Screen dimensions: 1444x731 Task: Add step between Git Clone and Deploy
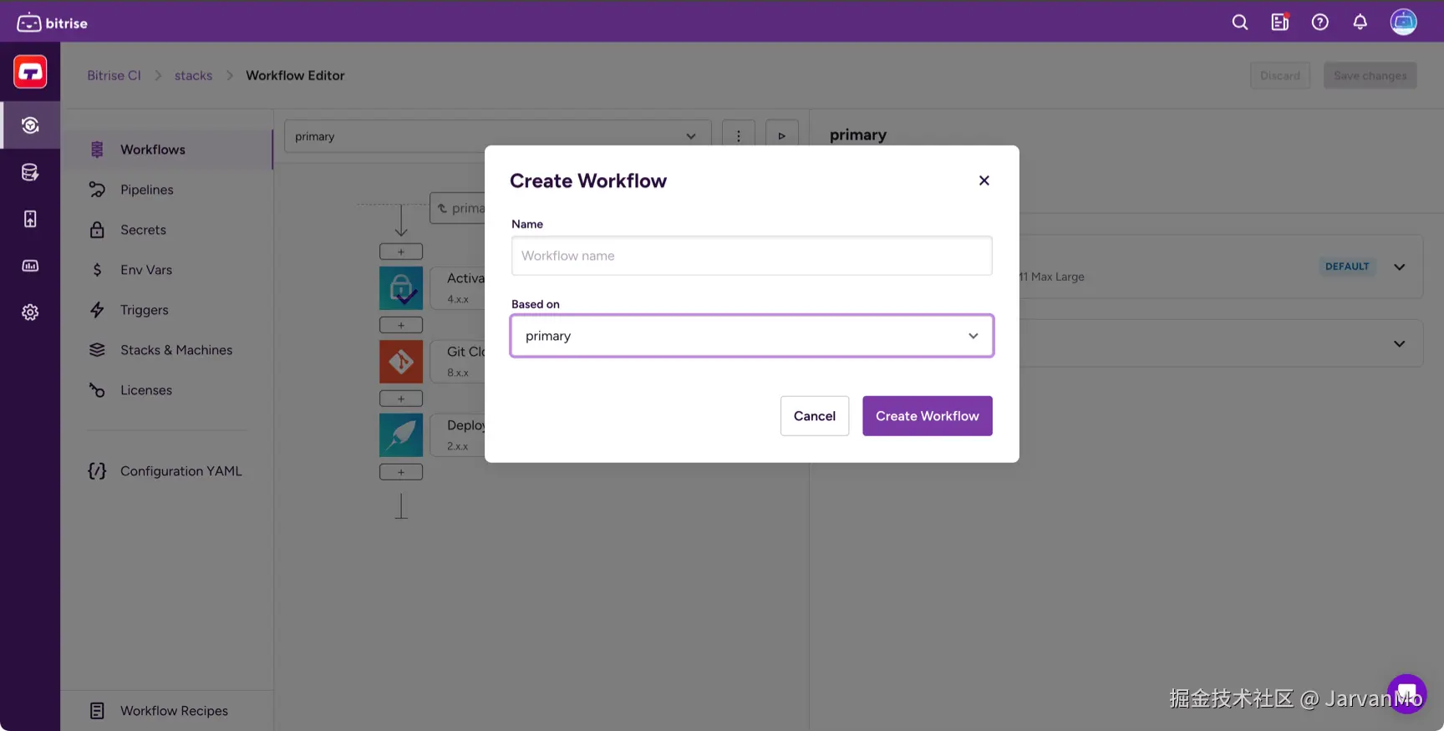(401, 398)
